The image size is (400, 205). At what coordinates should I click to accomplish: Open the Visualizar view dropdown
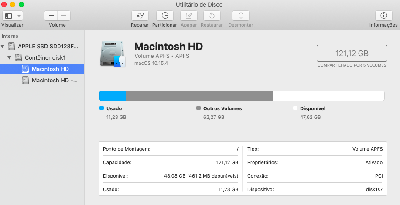point(13,16)
